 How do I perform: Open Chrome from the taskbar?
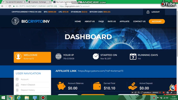tap(11, 97)
